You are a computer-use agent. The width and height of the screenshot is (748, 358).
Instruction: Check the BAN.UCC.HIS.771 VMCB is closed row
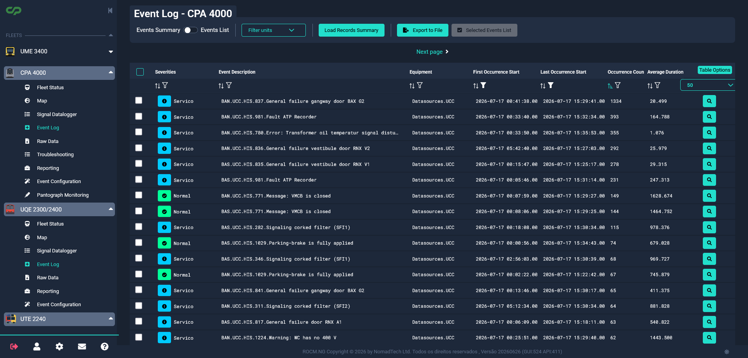[x=139, y=195]
